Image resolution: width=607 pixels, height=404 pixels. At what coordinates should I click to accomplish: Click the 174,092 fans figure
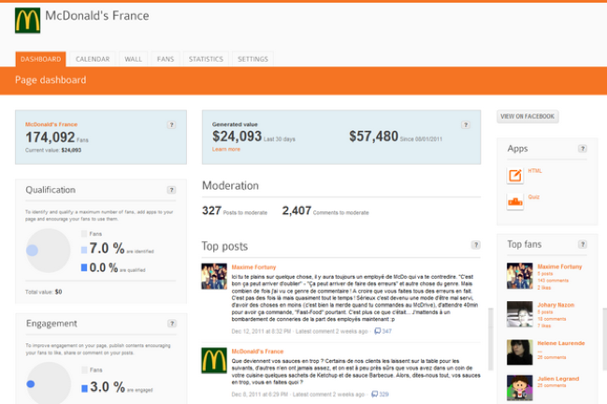coord(57,137)
